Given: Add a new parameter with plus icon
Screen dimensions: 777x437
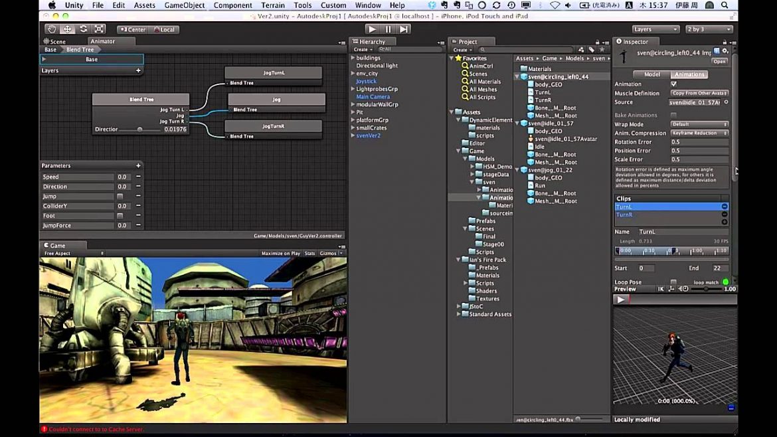Looking at the screenshot, I should point(138,165).
